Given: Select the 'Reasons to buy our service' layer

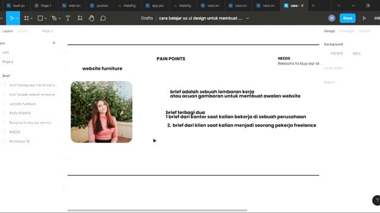Looking at the screenshot, I should click(x=30, y=122).
